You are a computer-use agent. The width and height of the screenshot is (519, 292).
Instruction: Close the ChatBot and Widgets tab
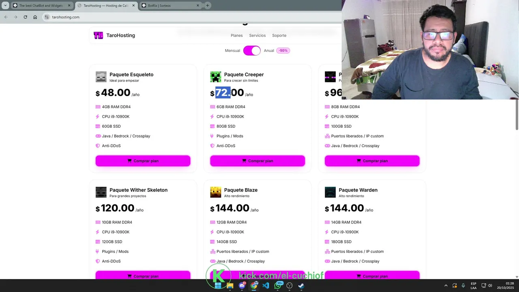[69, 6]
